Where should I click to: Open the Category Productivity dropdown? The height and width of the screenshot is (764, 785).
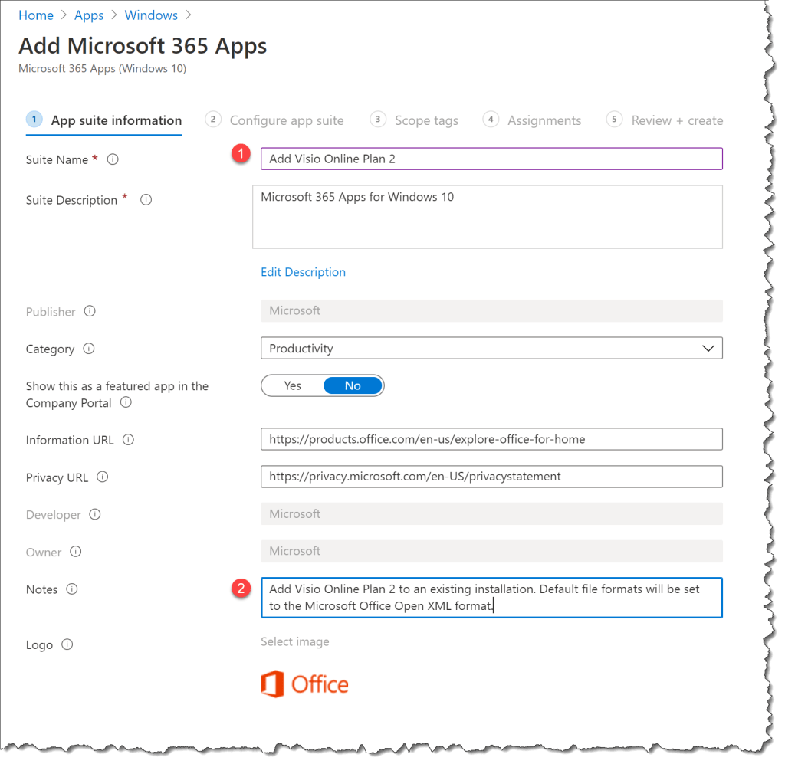coord(491,349)
